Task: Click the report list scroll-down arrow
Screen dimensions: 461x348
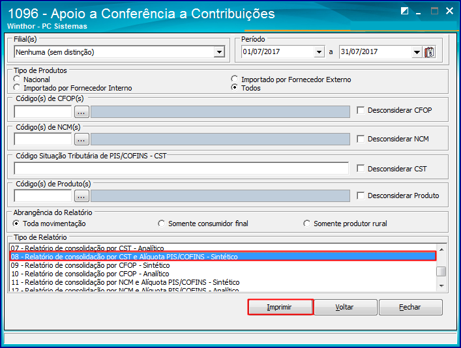Action: pyautogui.click(x=441, y=285)
